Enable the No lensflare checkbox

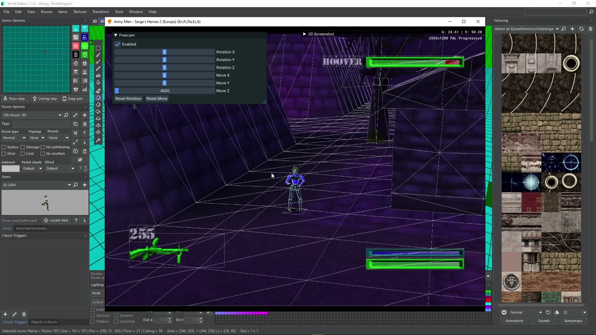pos(43,154)
